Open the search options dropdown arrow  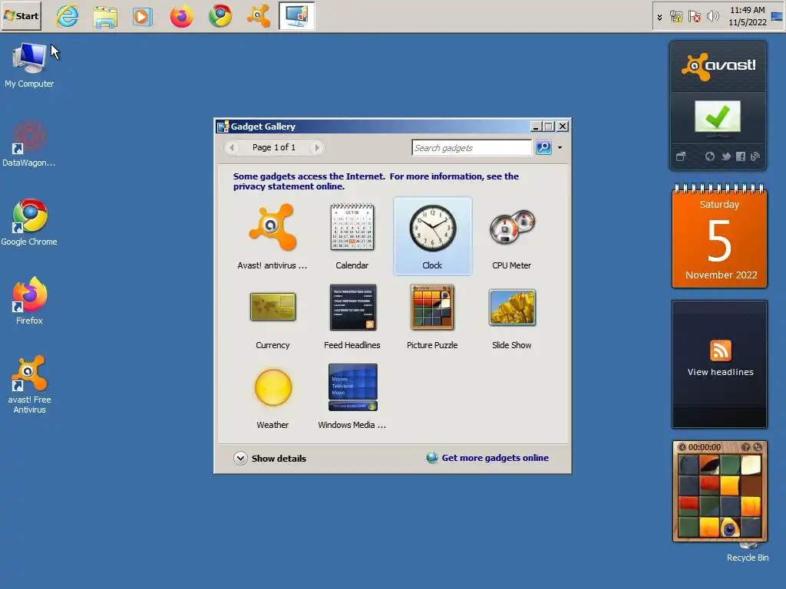[560, 147]
